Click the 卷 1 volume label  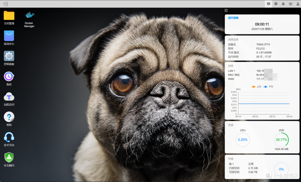pyautogui.click(x=231, y=164)
